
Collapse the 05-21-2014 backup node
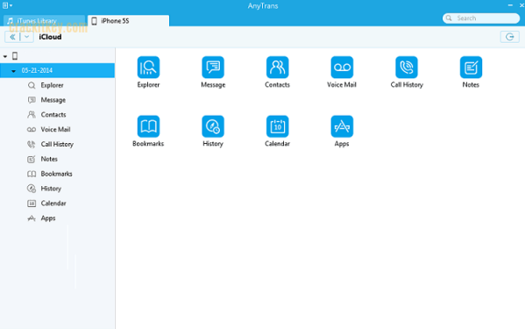[x=13, y=71]
